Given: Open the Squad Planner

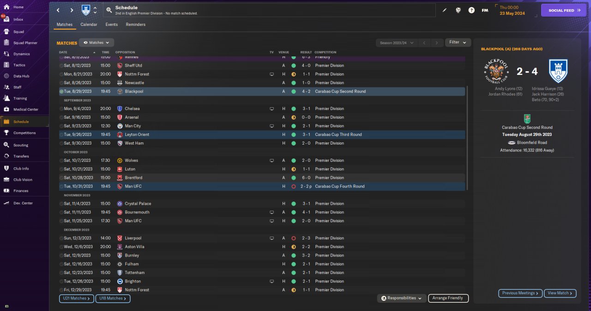Looking at the screenshot, I should pos(24,43).
